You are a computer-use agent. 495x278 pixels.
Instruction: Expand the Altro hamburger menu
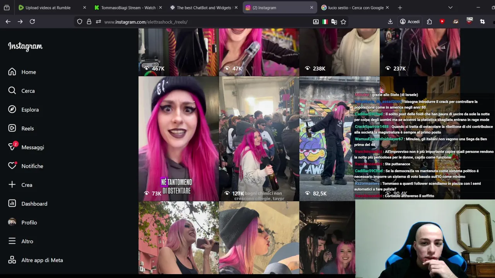[x=21, y=241]
